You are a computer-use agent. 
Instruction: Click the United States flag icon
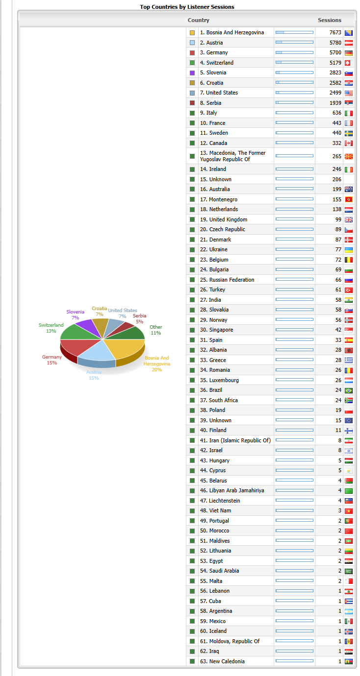348,93
